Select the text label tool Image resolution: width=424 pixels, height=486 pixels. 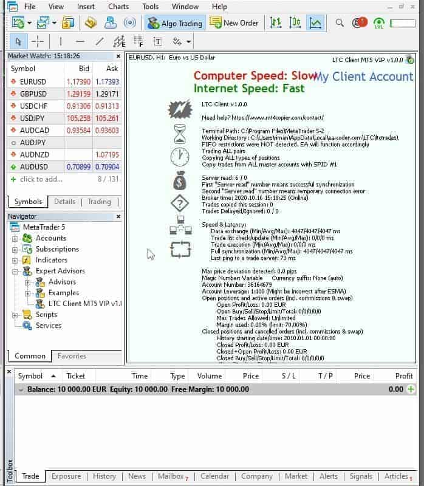pos(158,41)
